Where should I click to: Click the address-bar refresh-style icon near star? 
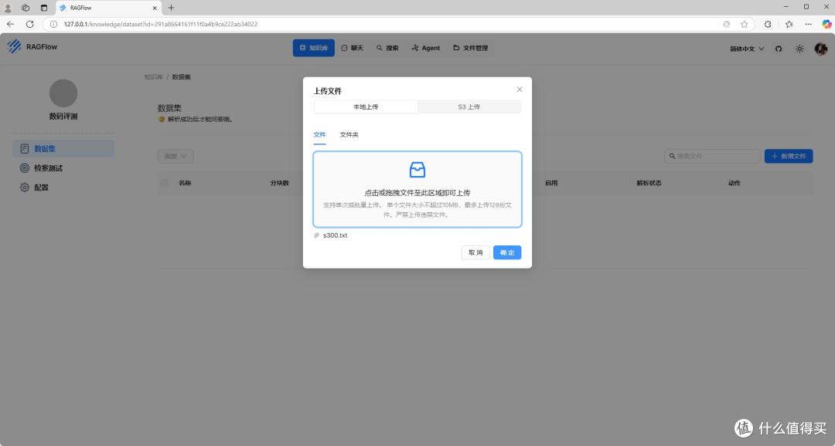(x=726, y=24)
